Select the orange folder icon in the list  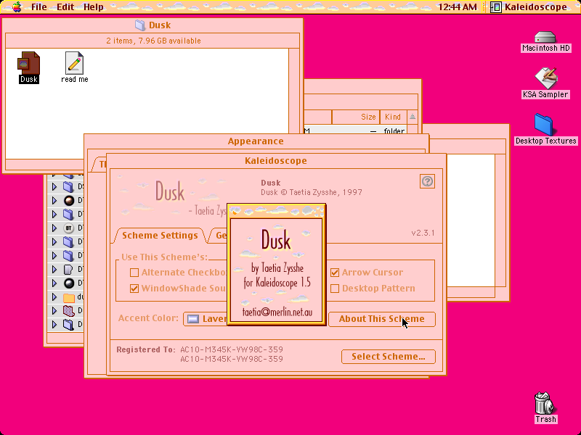tap(69, 297)
